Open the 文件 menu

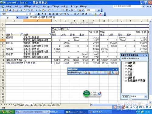(x=9, y=6)
